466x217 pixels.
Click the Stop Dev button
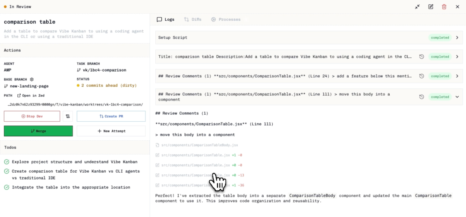pos(32,116)
